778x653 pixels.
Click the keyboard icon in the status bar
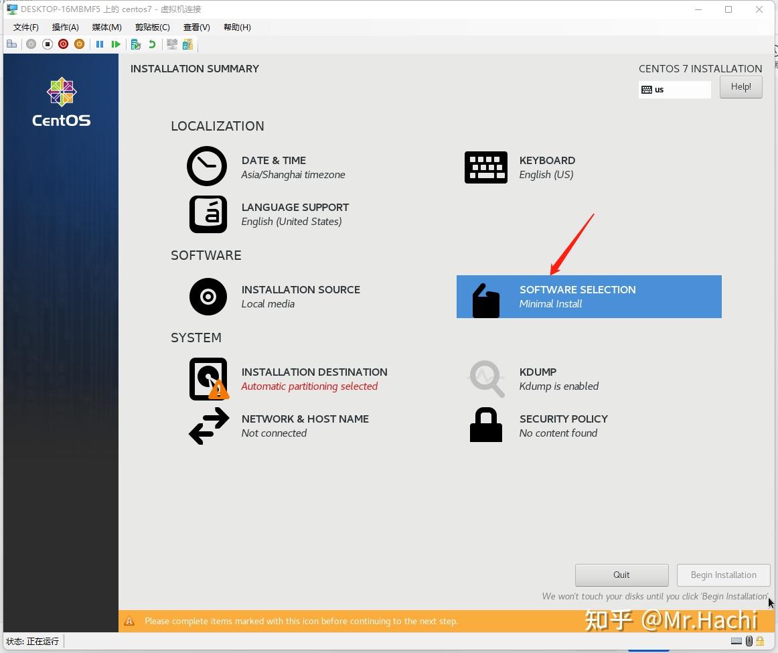pyautogui.click(x=736, y=641)
